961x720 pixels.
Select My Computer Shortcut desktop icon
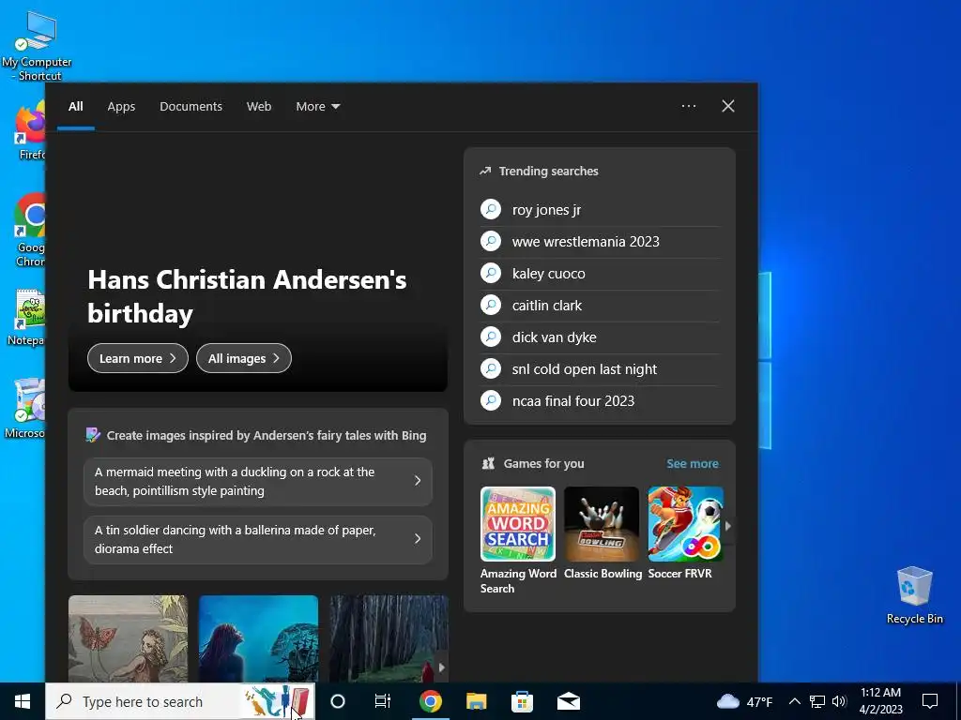coord(37,47)
